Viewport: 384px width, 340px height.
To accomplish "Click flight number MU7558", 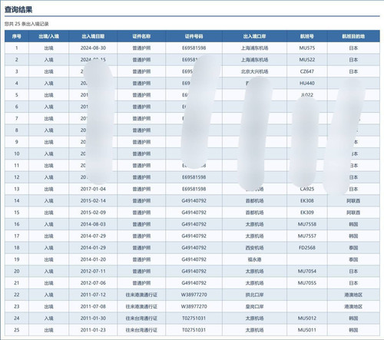I will pos(307,224).
